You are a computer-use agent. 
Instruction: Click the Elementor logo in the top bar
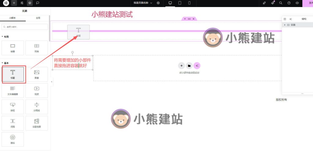click(x=6, y=3)
